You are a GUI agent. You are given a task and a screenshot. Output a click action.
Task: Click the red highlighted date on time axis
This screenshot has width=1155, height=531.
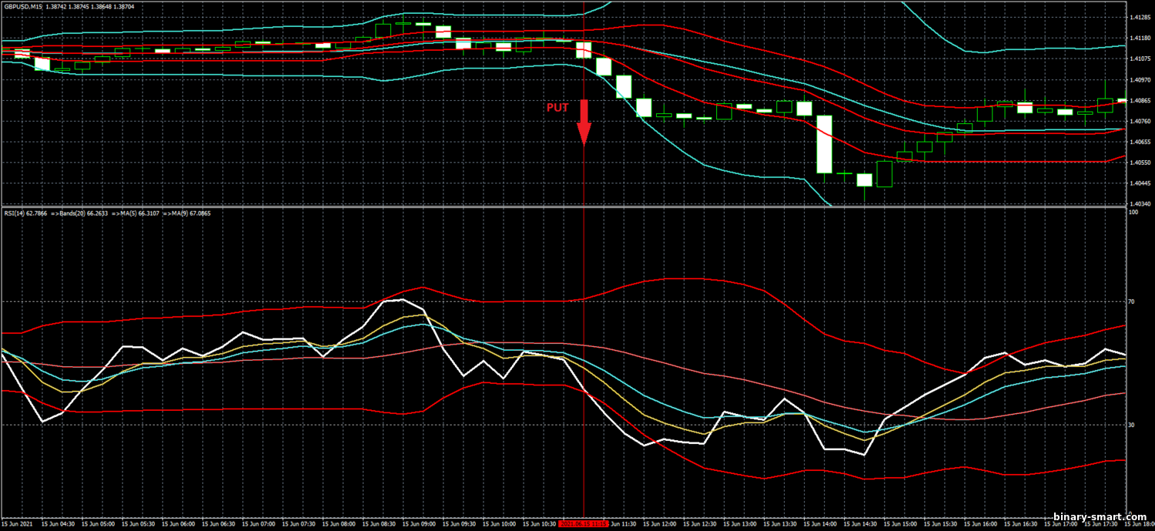[x=584, y=523]
